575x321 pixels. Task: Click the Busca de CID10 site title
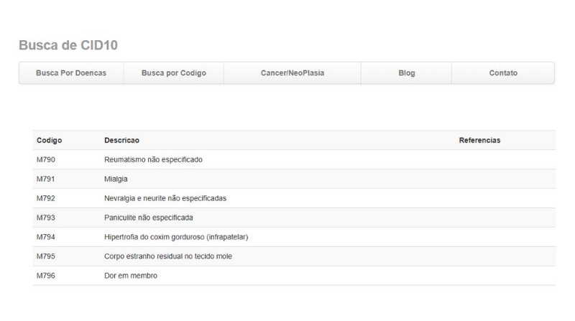pyautogui.click(x=68, y=45)
